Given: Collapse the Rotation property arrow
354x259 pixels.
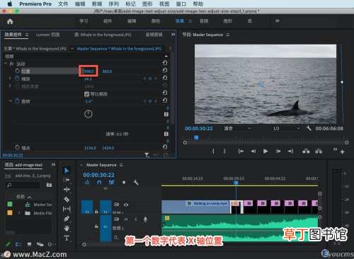Looking at the screenshot, I should click(10, 101).
